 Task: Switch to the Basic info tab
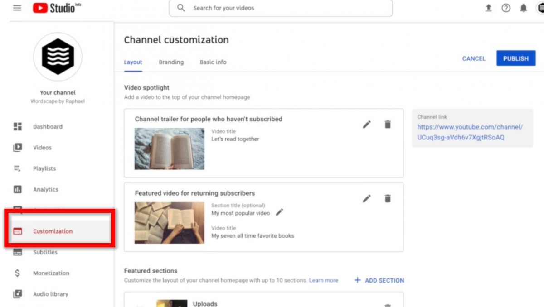pos(213,62)
